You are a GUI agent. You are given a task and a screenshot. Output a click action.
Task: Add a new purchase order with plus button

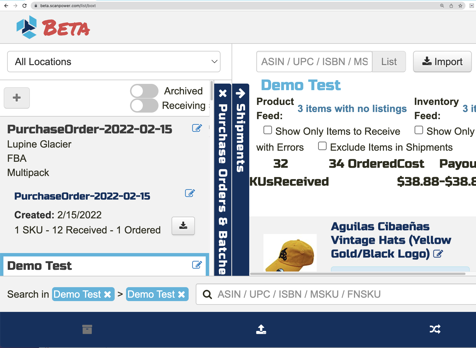pos(17,98)
